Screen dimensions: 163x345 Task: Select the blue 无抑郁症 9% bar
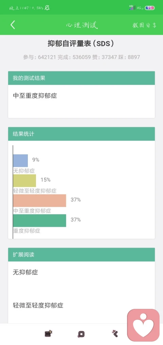tap(20, 161)
